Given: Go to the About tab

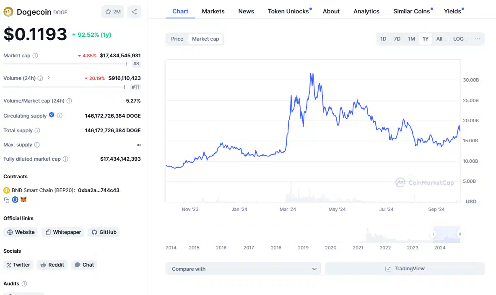Looking at the screenshot, I should pos(331,11).
